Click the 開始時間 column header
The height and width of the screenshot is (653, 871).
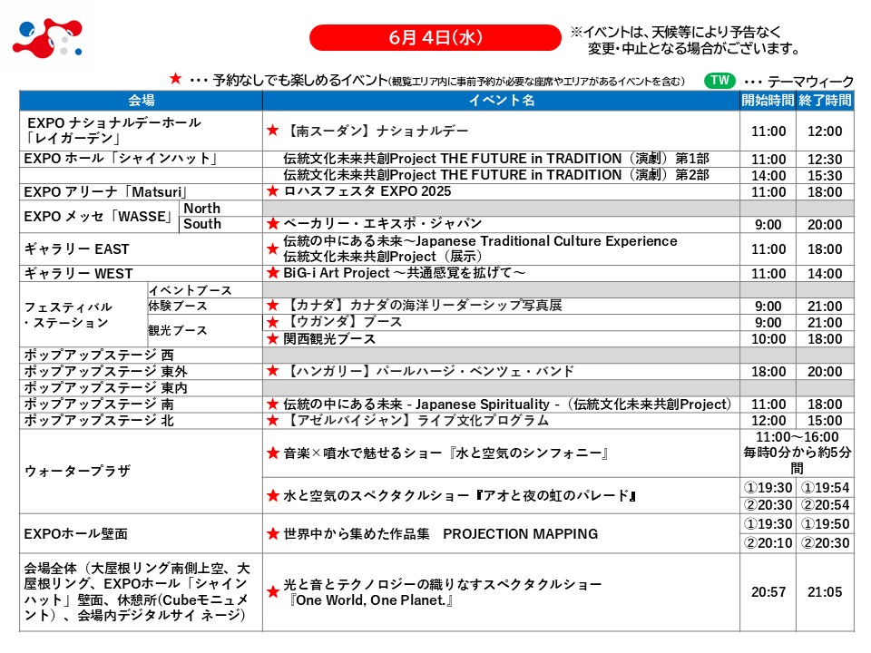(768, 101)
